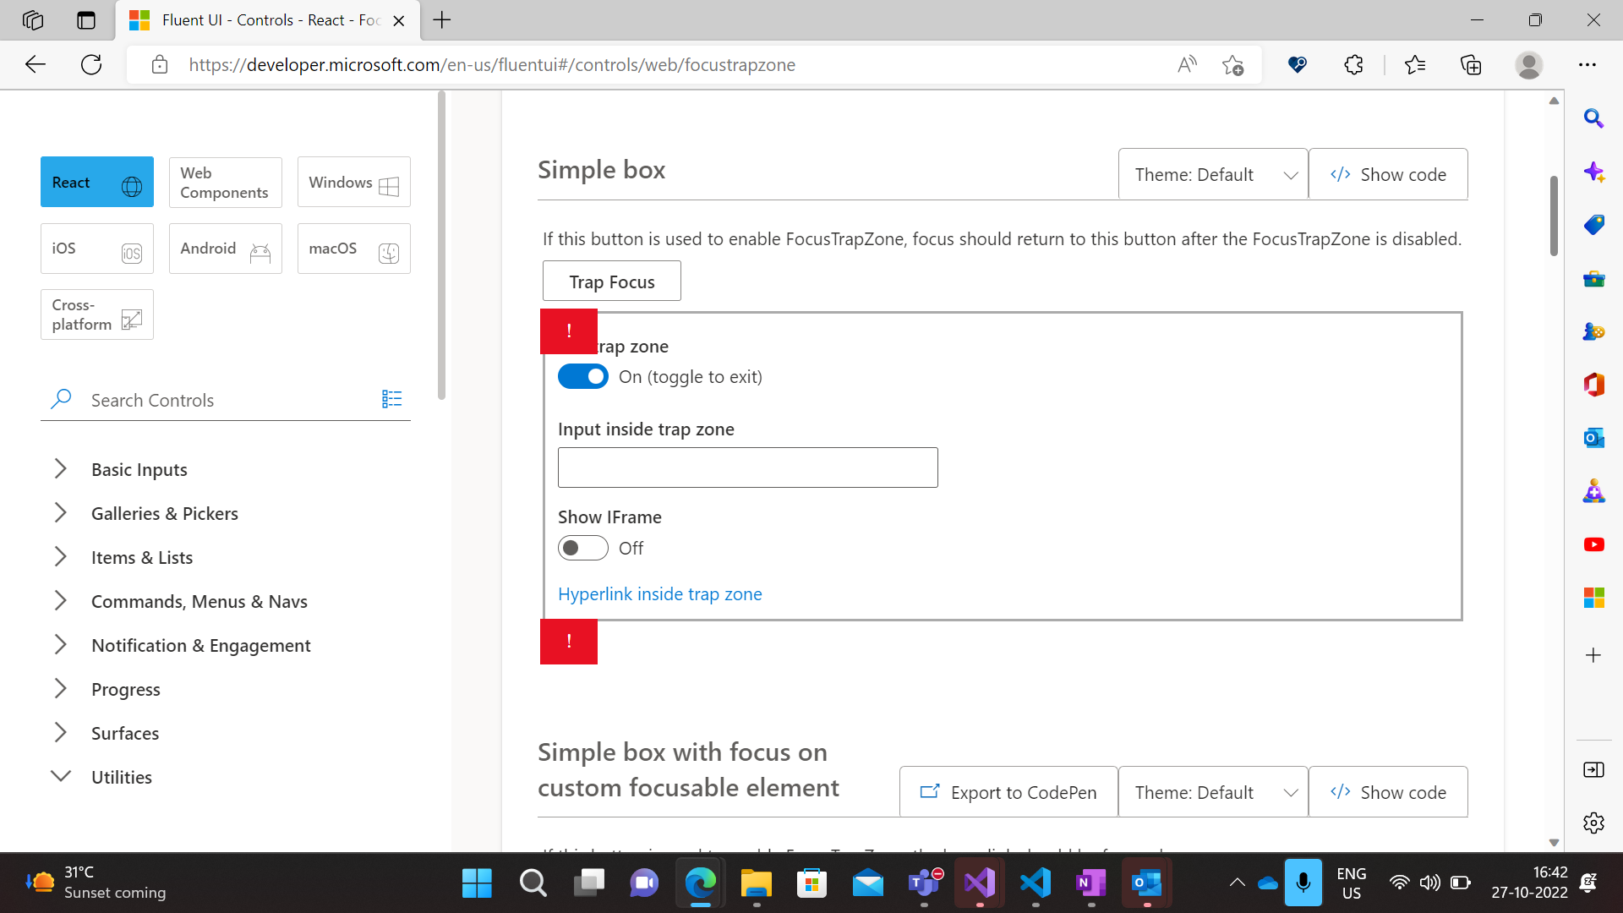Image resolution: width=1623 pixels, height=913 pixels.
Task: Open the Theme: Default dropdown for Simple box
Action: [x=1212, y=174]
